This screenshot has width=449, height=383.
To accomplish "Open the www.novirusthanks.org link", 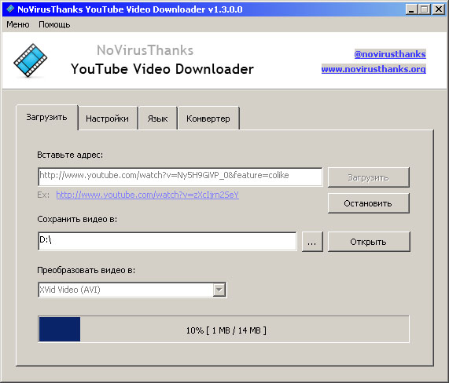I will 374,69.
